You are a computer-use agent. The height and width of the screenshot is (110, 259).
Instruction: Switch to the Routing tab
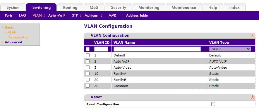(70, 7)
